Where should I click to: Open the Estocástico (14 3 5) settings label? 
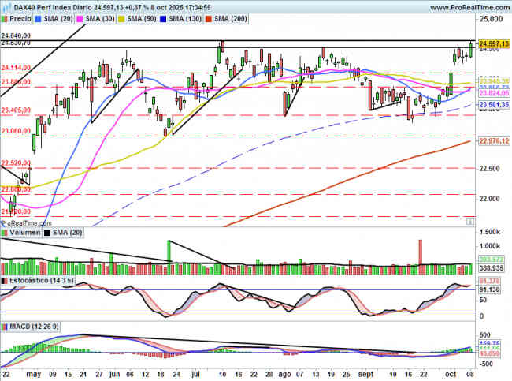click(x=40, y=280)
